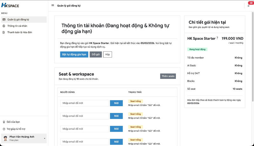Focus third seat invite email field
Viewport: 254px width, 146px height.
click(84, 129)
